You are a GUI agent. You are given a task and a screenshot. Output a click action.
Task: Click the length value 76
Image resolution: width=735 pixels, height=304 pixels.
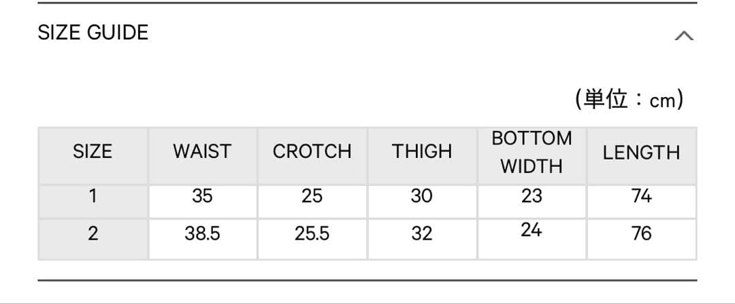tap(641, 234)
